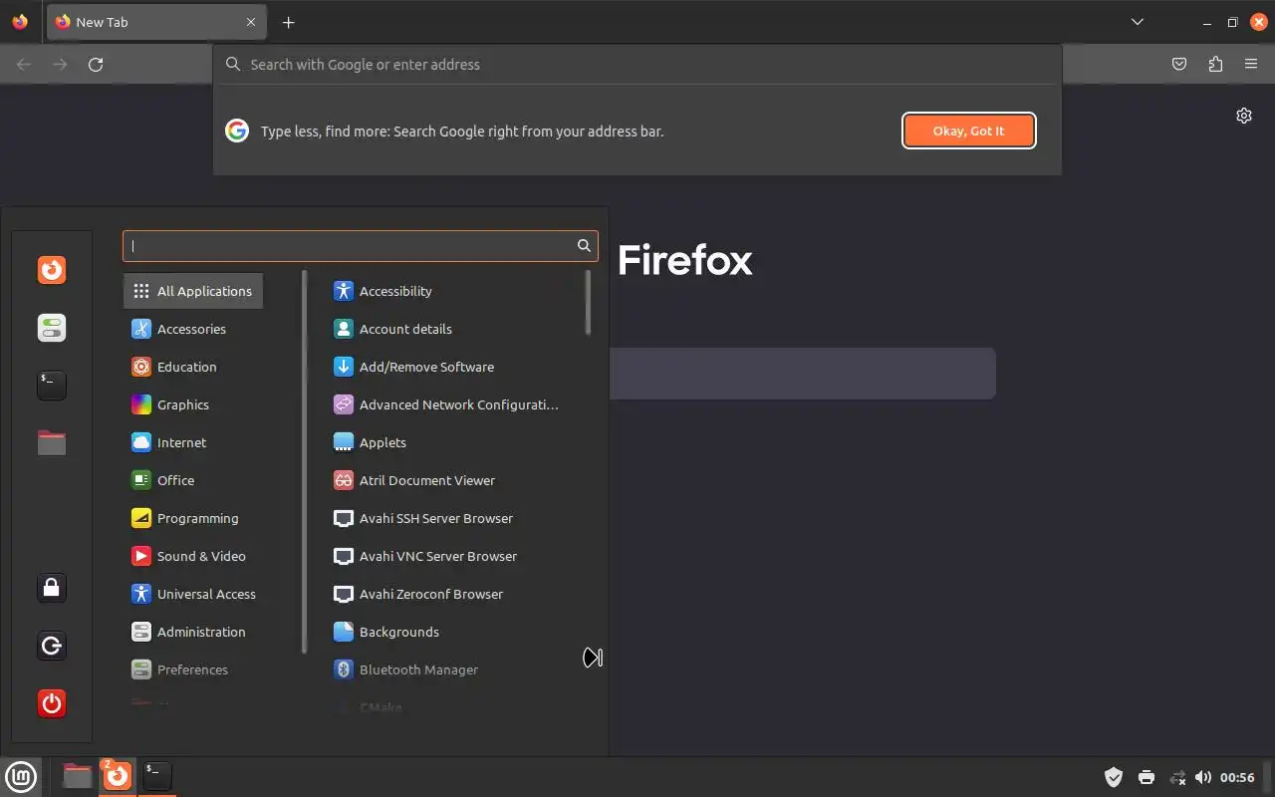Select the Programming category
Screen dimensions: 1275x797
click(185, 518)
